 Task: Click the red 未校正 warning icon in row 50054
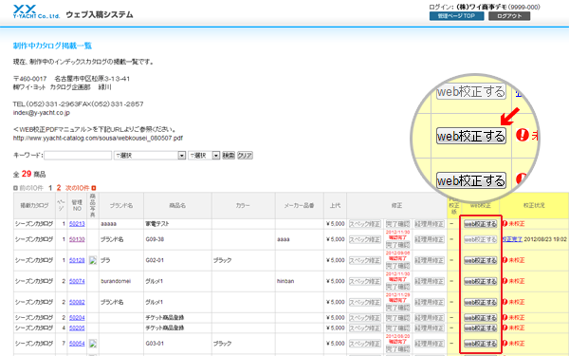click(505, 344)
